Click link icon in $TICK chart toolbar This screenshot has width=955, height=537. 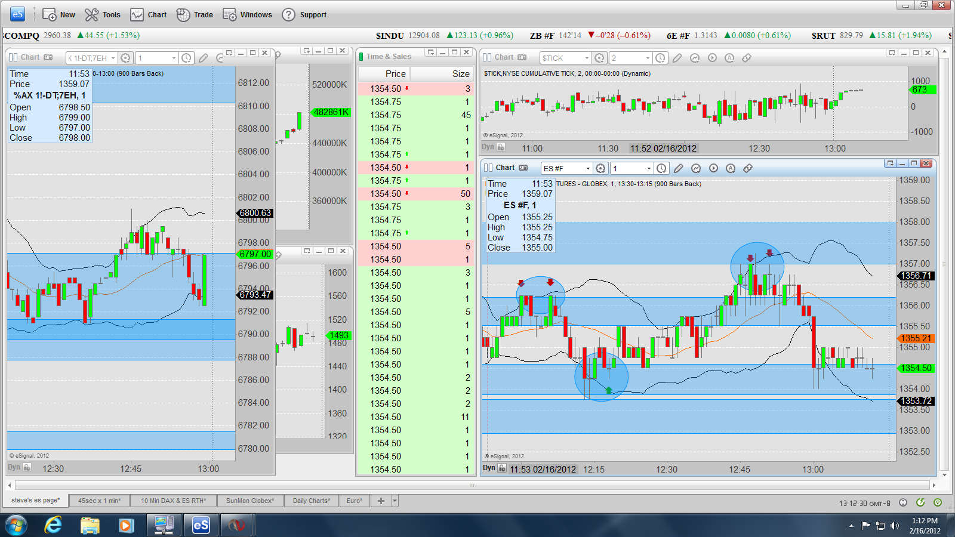click(747, 58)
